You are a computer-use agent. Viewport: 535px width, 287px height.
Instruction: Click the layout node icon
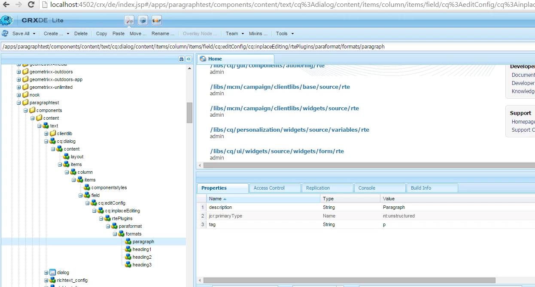click(66, 157)
